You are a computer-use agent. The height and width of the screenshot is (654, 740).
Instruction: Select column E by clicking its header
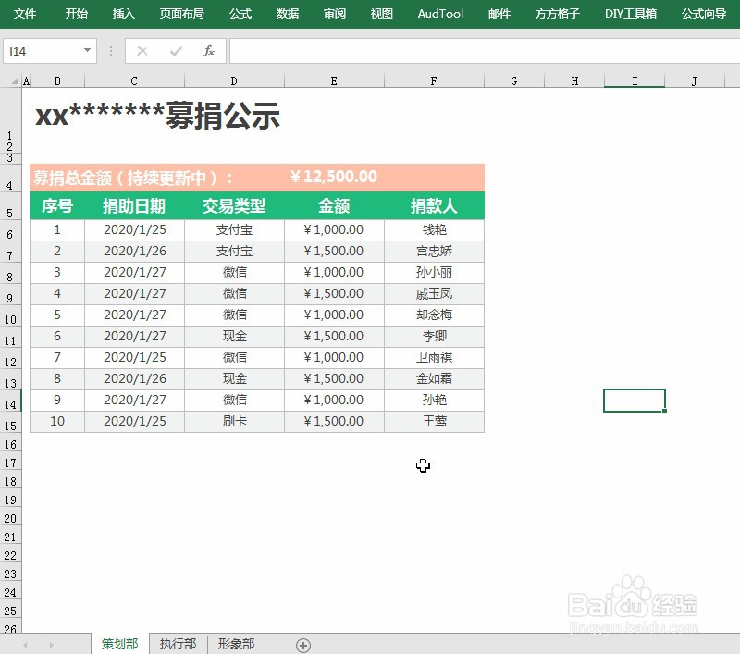tap(334, 80)
